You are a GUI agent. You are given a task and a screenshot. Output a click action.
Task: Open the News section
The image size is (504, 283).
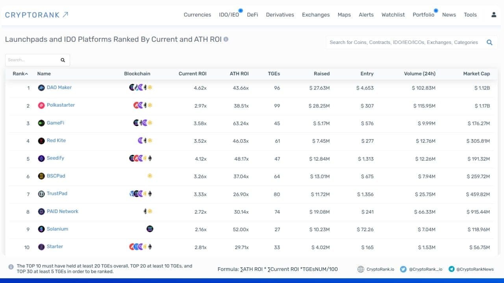[449, 15]
